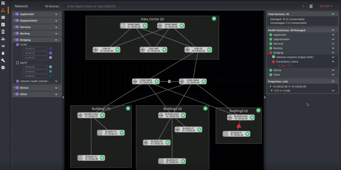Collapse the Health Summary panel
341x170 pixels.
coord(333,30)
